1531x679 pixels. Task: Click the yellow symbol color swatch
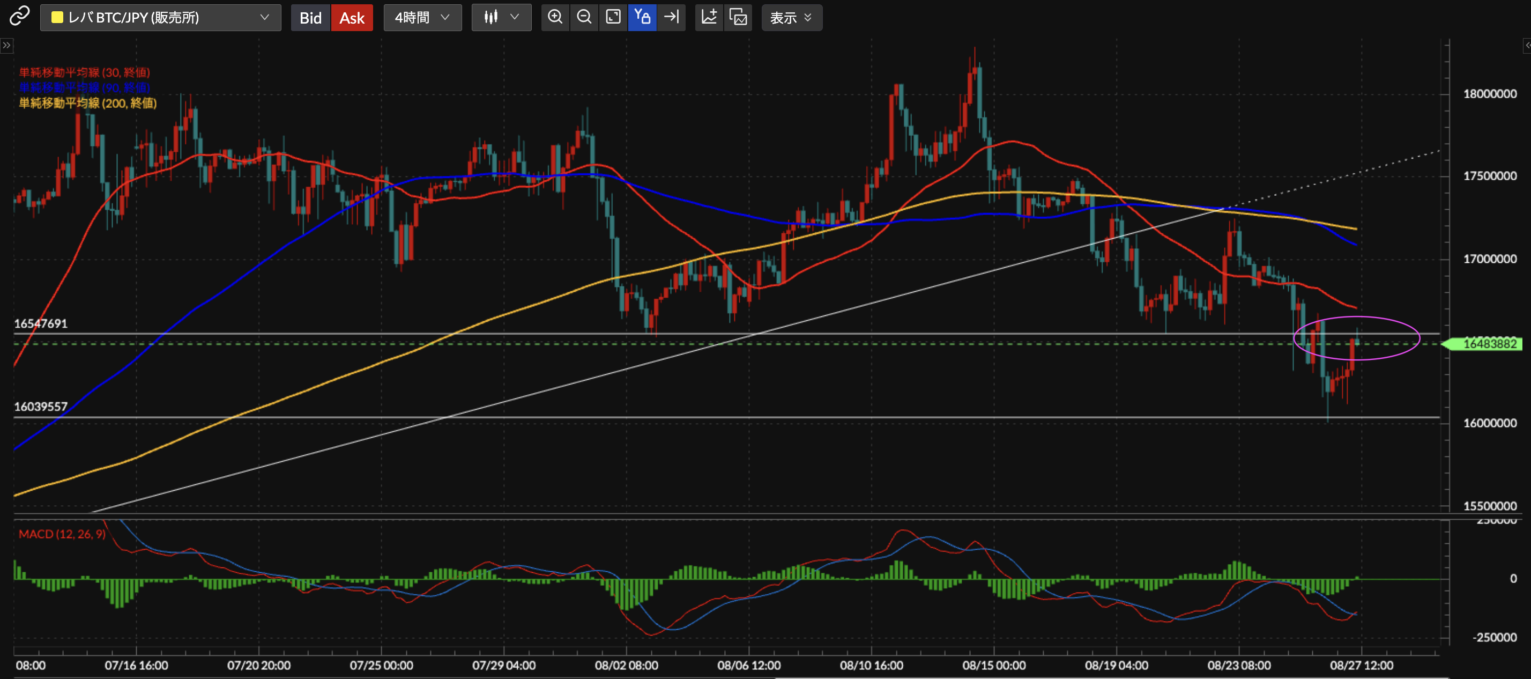(57, 18)
